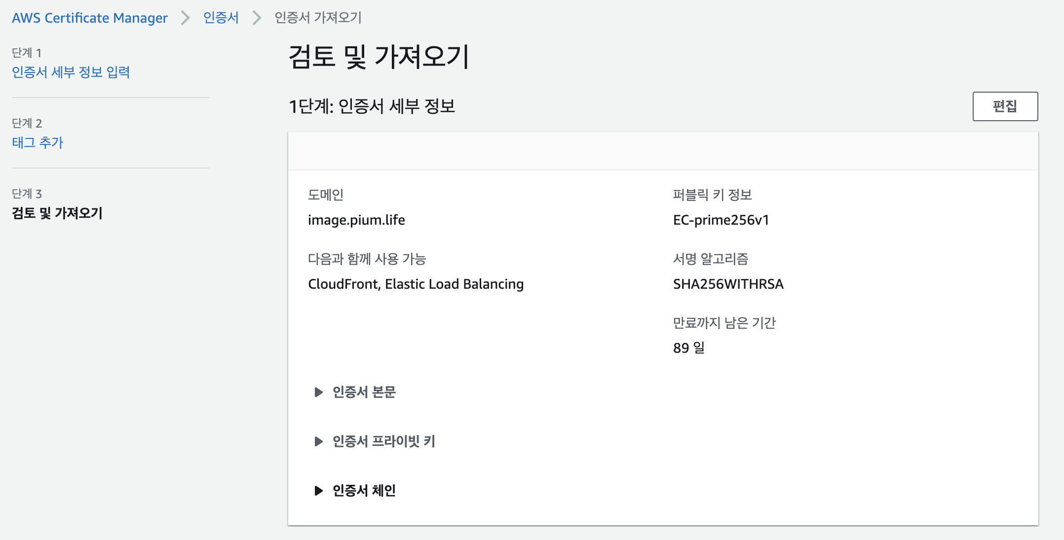Go back to step 2 태그 추가
The image size is (1064, 540).
(38, 143)
